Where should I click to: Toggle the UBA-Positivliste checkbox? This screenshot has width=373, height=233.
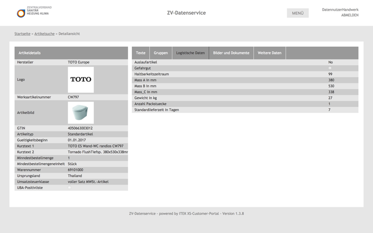pos(69,188)
